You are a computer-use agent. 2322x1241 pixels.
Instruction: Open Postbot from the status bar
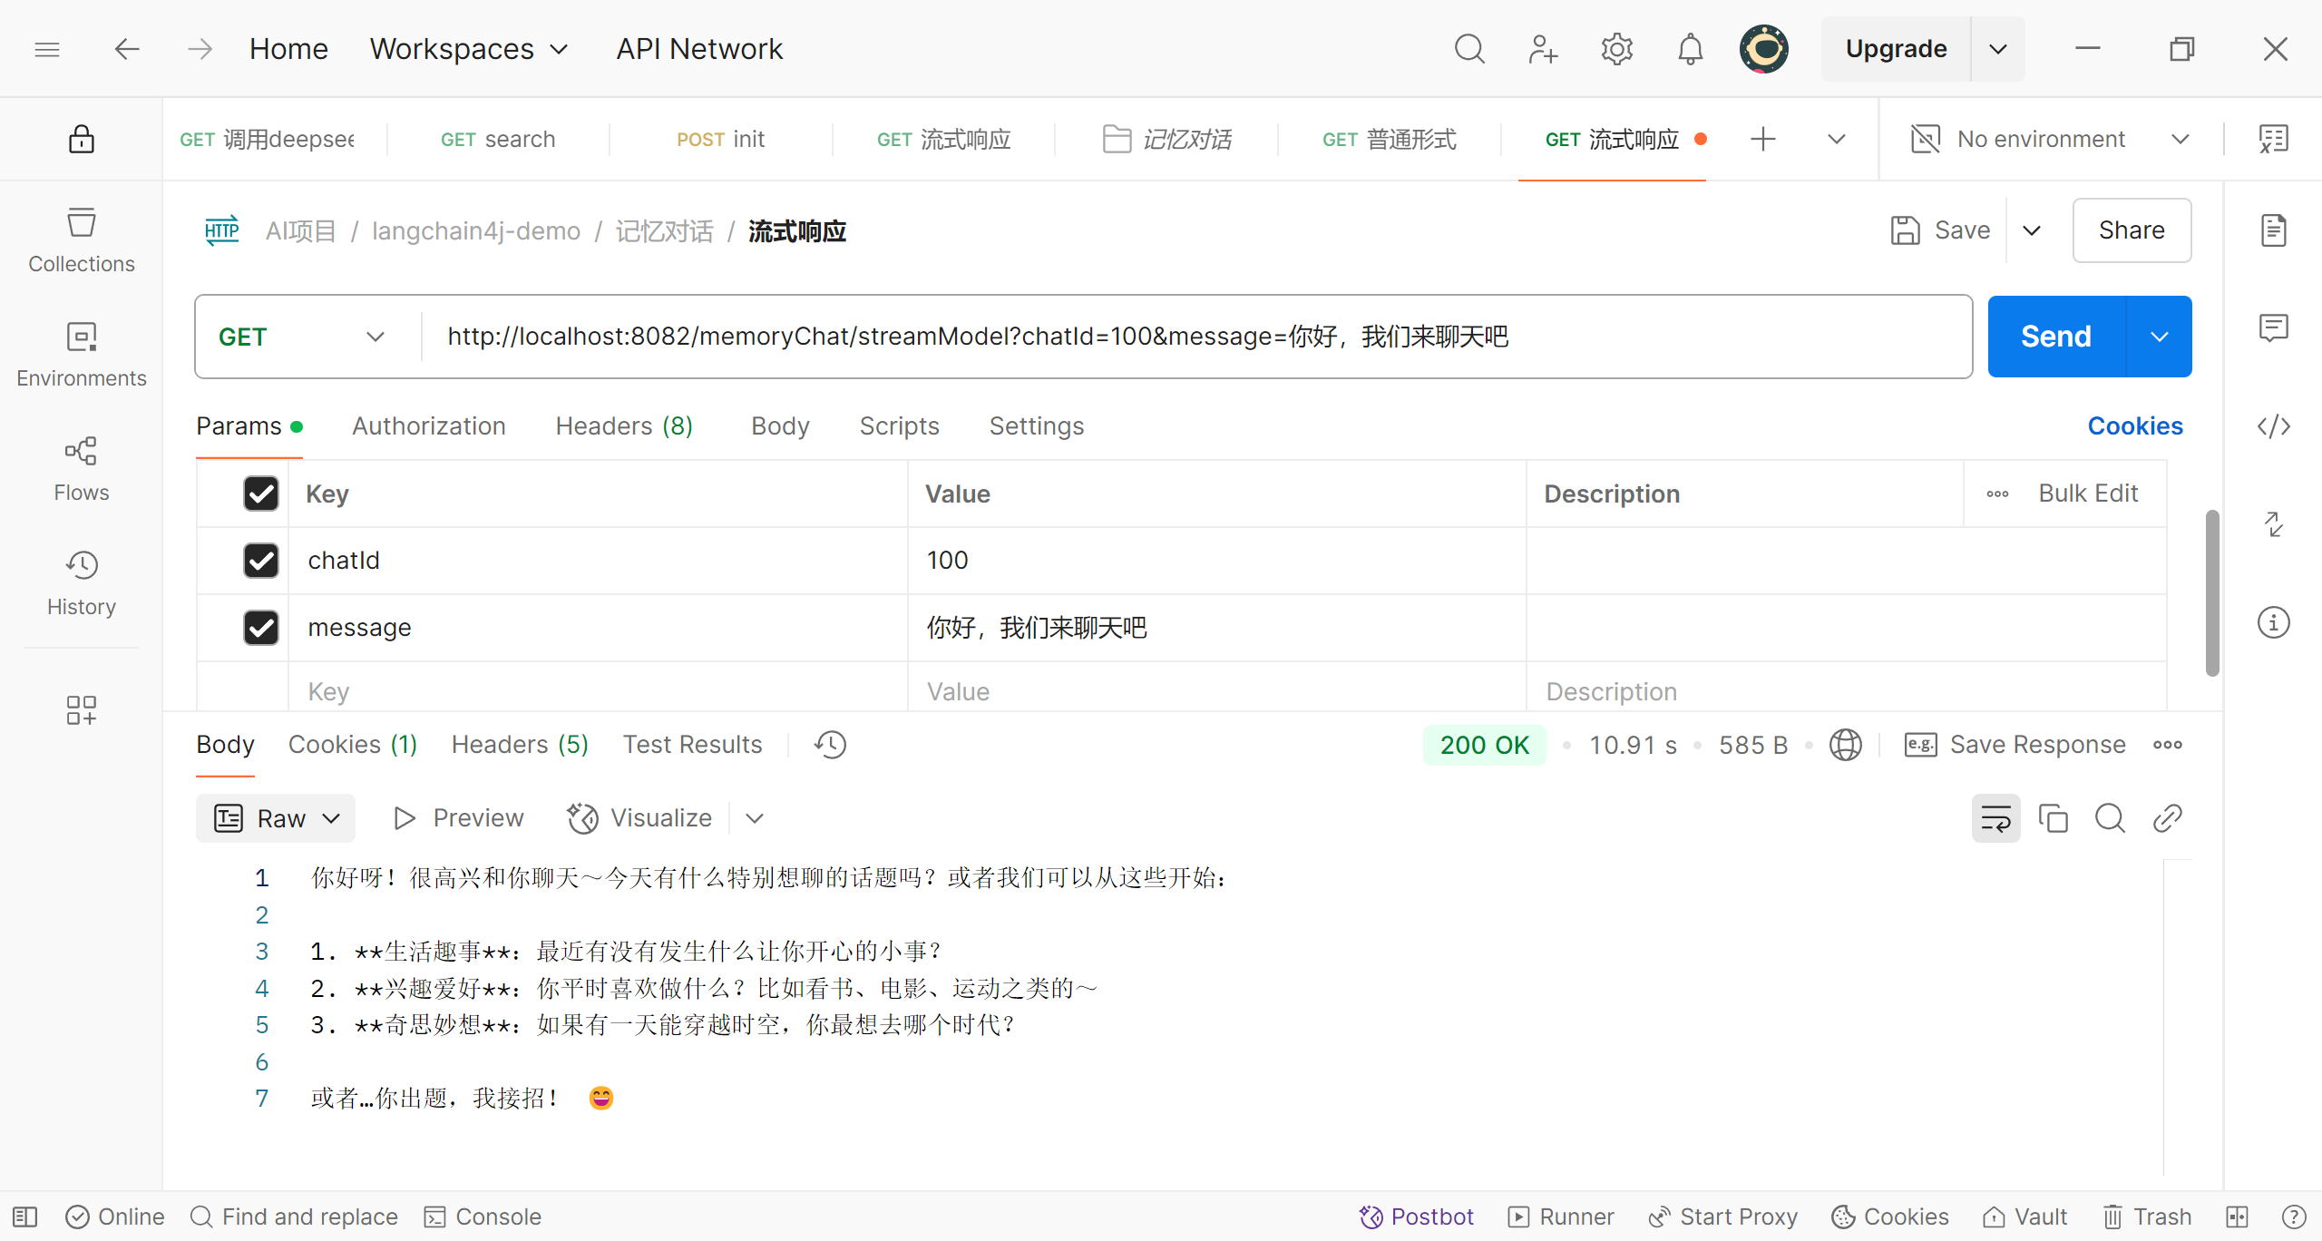pyautogui.click(x=1416, y=1217)
